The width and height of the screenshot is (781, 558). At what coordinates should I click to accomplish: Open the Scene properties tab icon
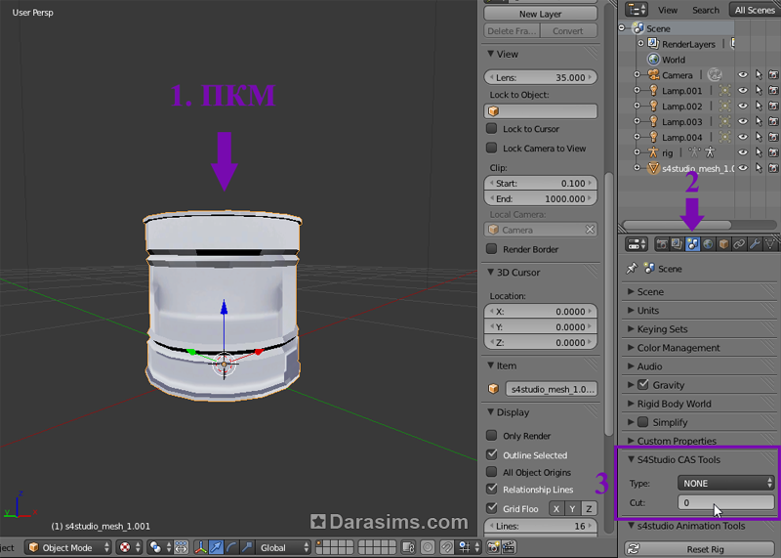[692, 244]
